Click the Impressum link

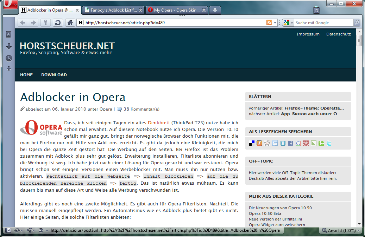tap(308, 34)
